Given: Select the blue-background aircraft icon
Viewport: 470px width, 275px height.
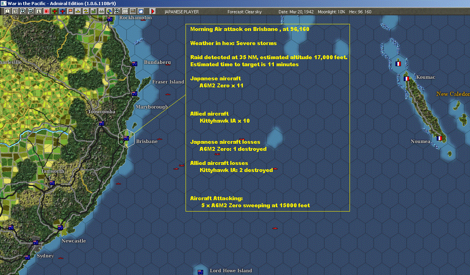Looking at the screenshot, I should coord(62,11).
